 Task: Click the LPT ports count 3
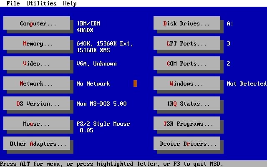coord(228,43)
